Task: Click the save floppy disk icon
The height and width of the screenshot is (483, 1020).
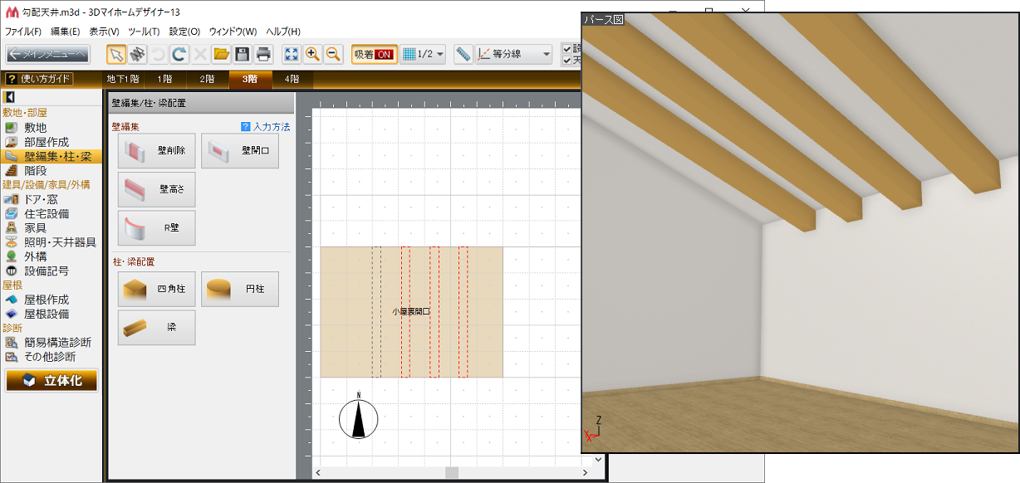Action: (x=243, y=55)
